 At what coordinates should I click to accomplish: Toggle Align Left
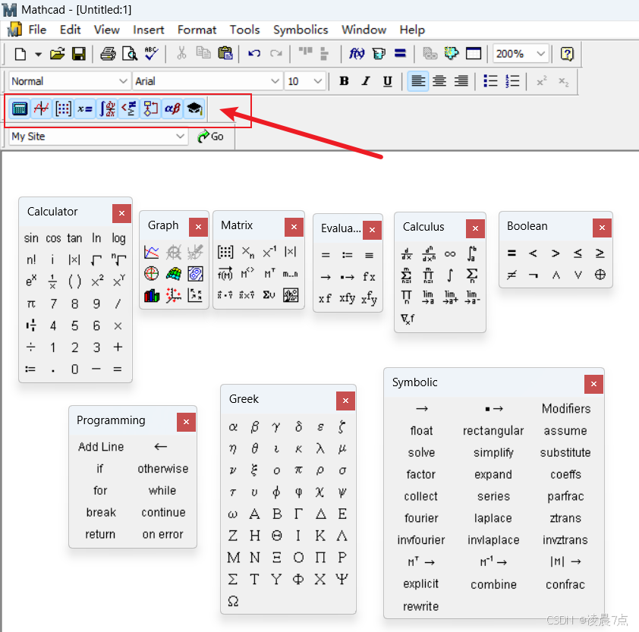418,81
